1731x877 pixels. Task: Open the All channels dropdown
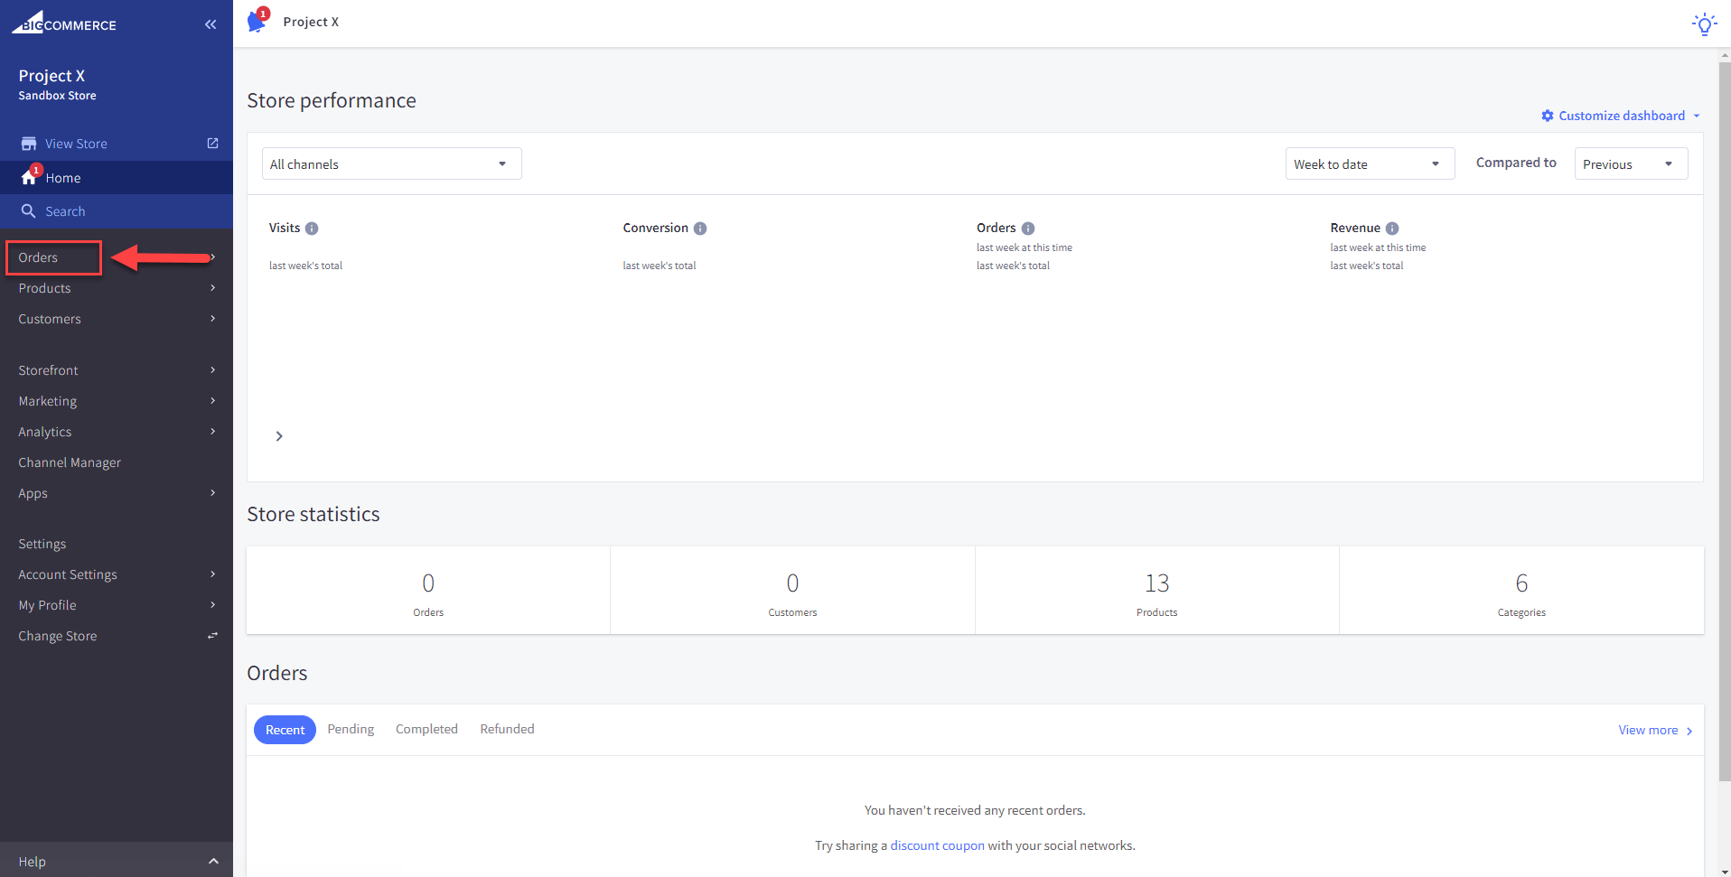pos(391,163)
